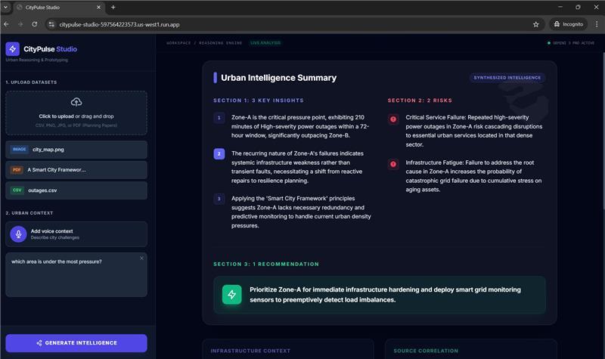Select the A Smart City Framework PDF entry
This screenshot has height=359, width=605.
(x=76, y=169)
